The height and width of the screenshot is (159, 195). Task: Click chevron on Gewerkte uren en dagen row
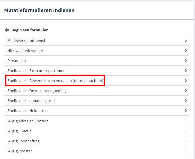186,81
